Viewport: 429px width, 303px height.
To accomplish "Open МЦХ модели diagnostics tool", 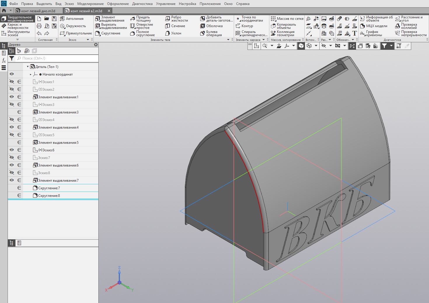I will (374, 26).
